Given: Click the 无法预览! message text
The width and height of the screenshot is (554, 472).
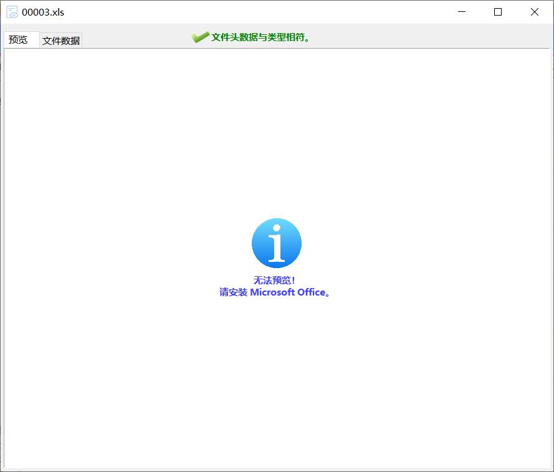Looking at the screenshot, I should tap(274, 280).
